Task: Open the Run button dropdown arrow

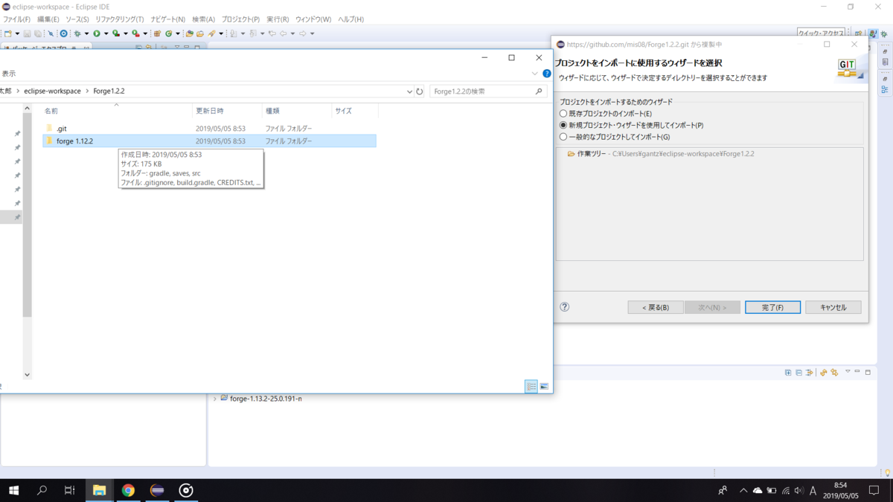Action: tap(106, 33)
